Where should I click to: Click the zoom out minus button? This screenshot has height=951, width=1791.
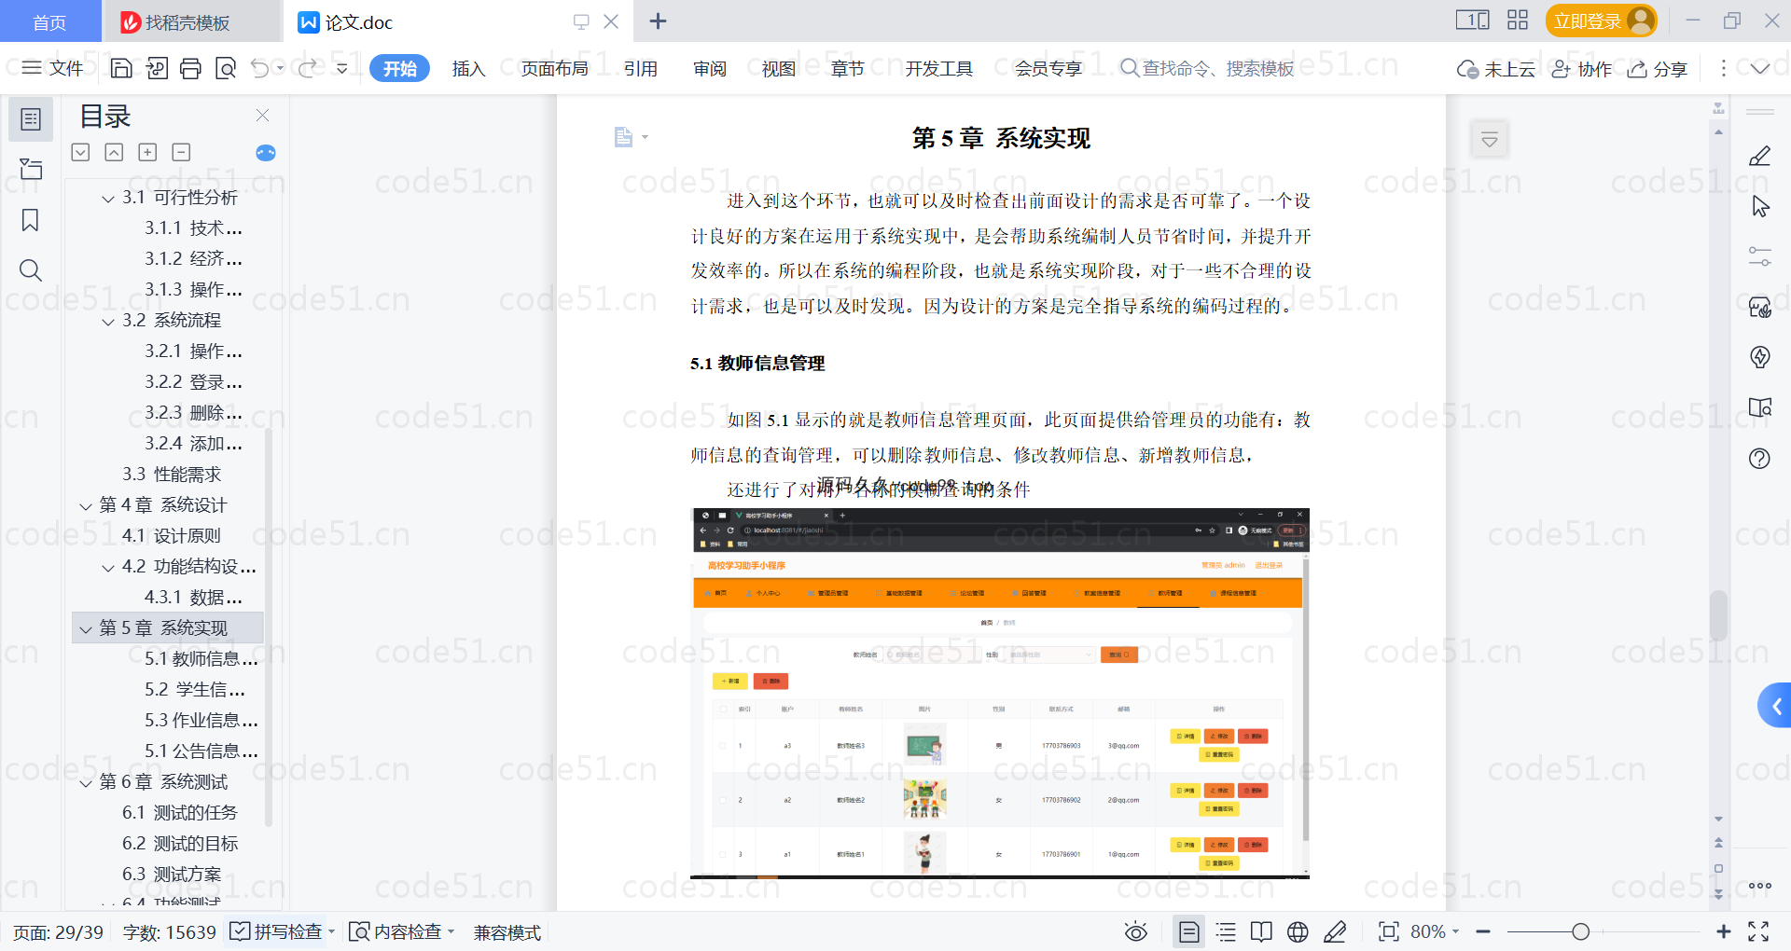[x=1483, y=931]
